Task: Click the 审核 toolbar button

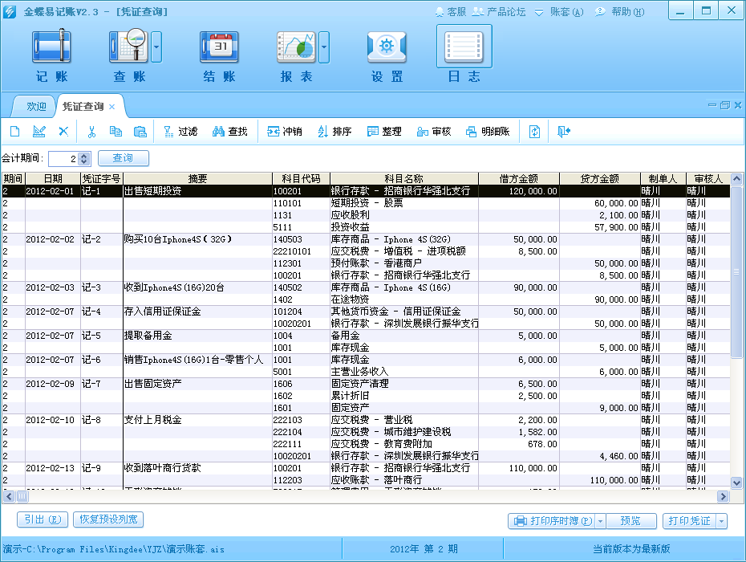Action: 433,132
